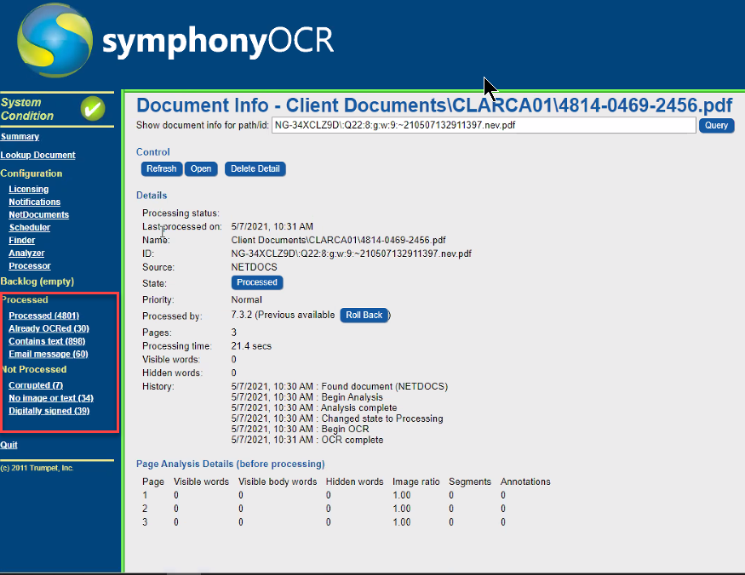Click the Delete Detail button

coord(255,169)
